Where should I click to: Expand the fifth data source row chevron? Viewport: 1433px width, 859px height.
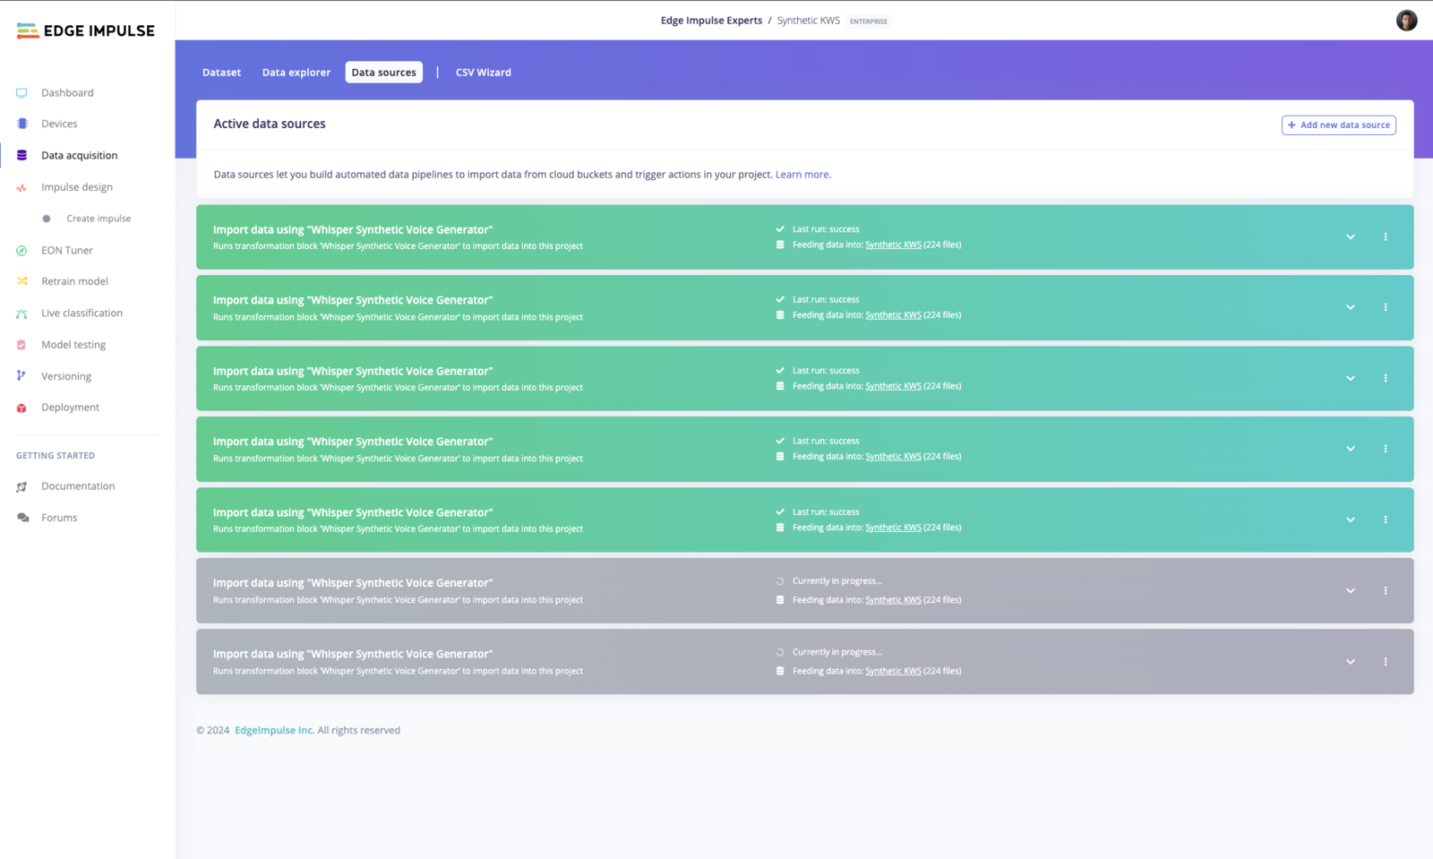pos(1351,520)
